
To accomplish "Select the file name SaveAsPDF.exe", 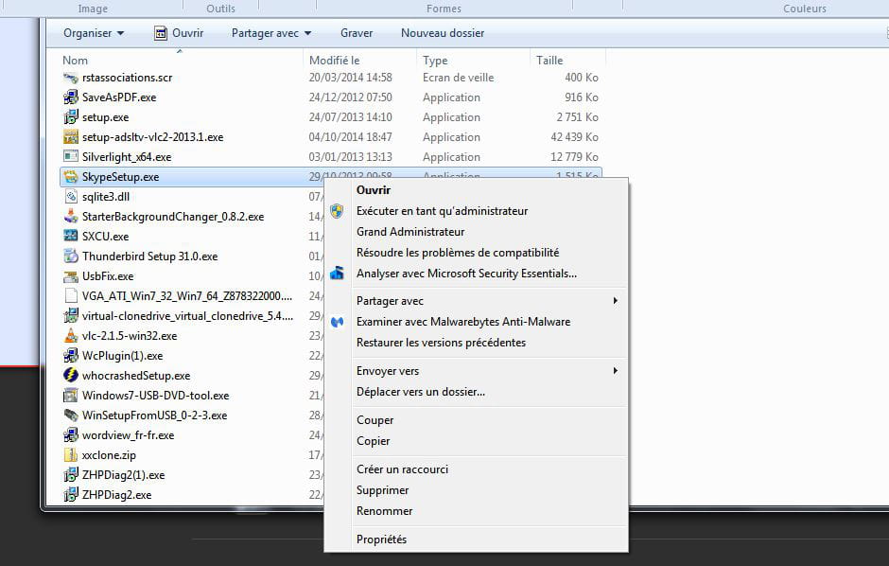I will [x=119, y=97].
